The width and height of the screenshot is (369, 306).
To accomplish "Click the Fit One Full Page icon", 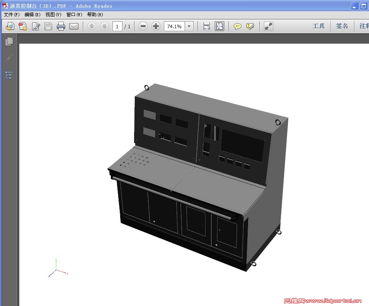I will tap(219, 26).
